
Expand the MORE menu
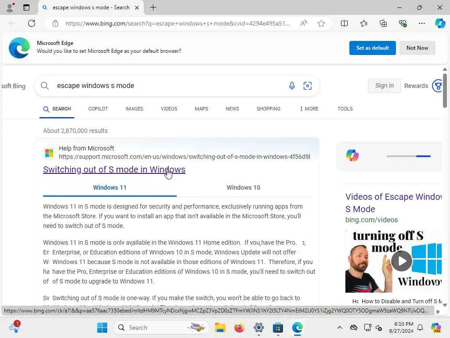pos(309,109)
